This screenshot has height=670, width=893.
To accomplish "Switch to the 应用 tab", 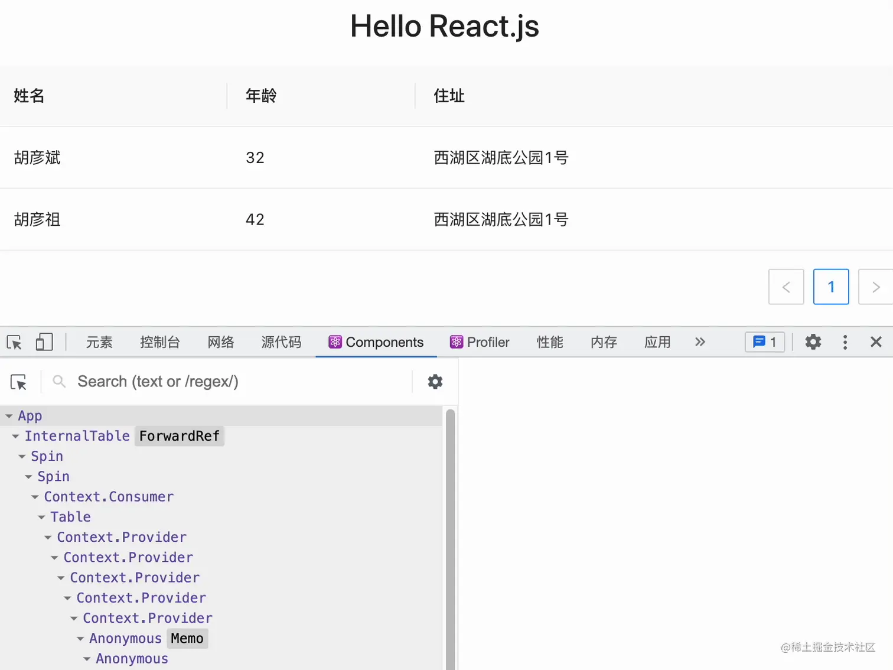I will point(657,342).
